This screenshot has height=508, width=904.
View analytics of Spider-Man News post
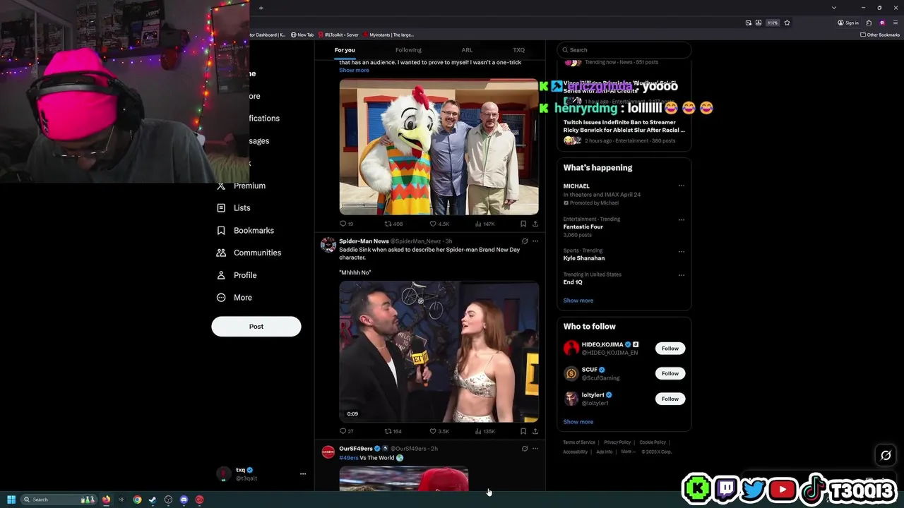[x=484, y=431]
